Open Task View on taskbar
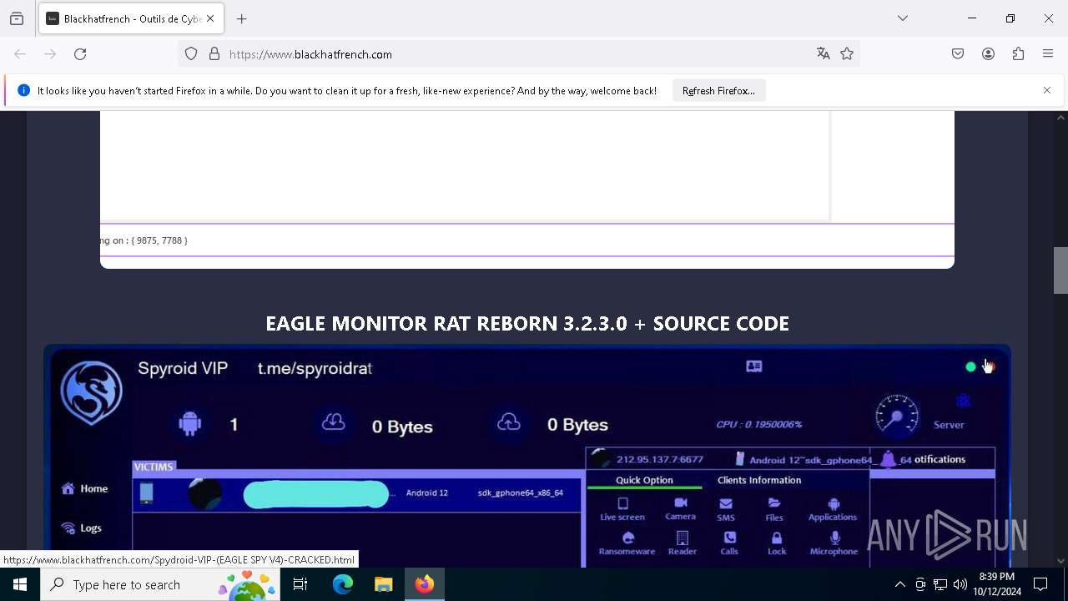1068x601 pixels. point(300,584)
